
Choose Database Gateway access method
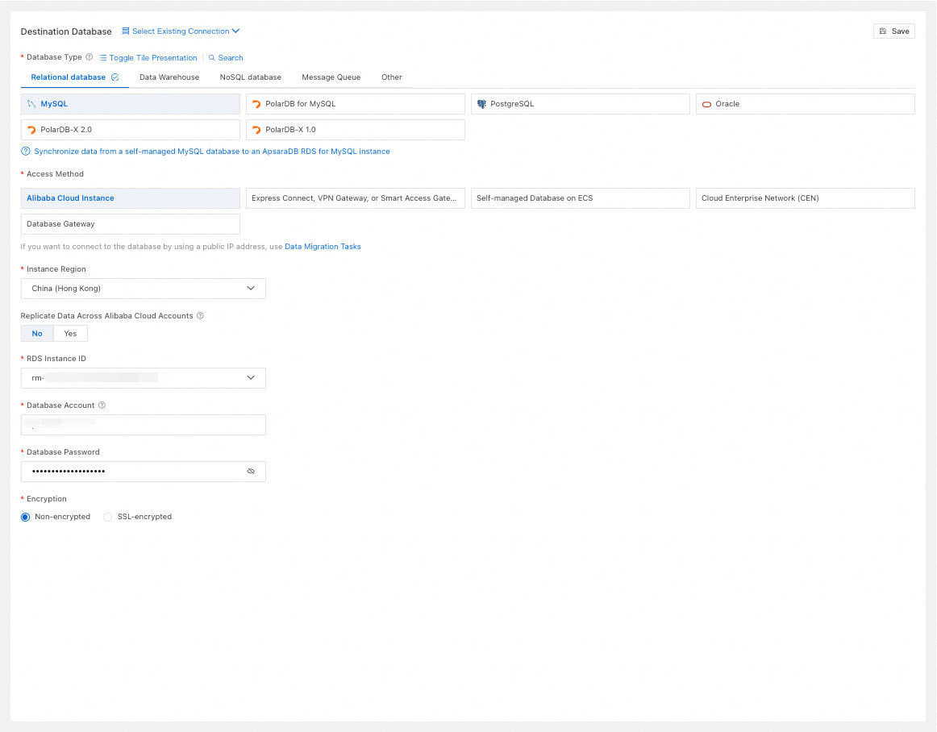click(131, 224)
